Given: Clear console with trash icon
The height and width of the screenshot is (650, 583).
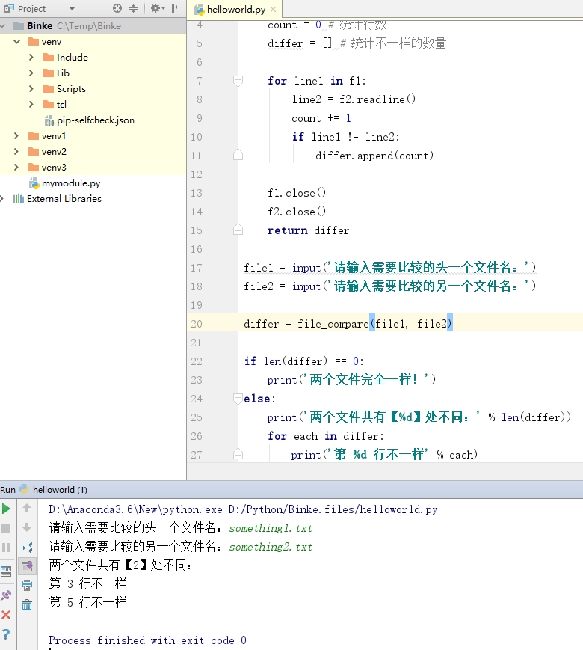Looking at the screenshot, I should click(27, 605).
